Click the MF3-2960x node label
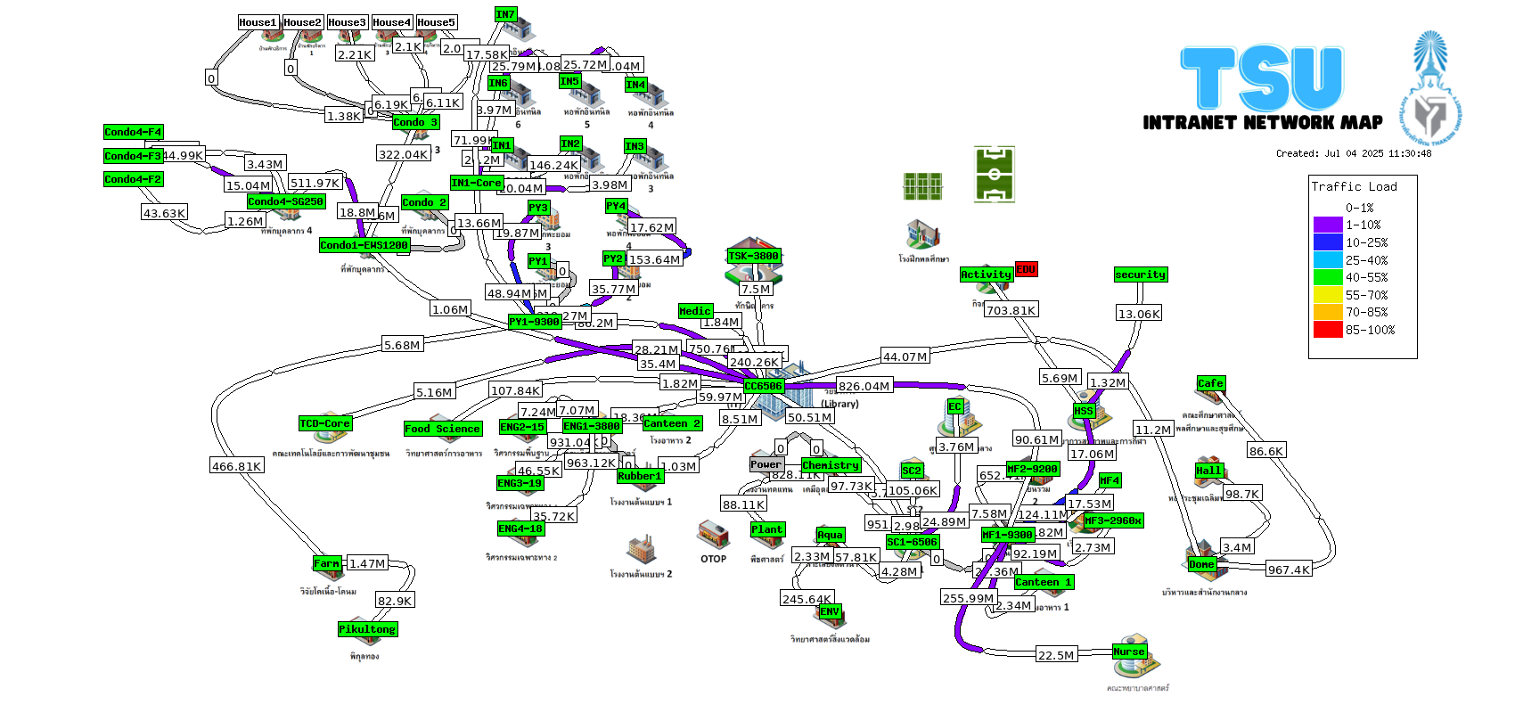 (1114, 520)
